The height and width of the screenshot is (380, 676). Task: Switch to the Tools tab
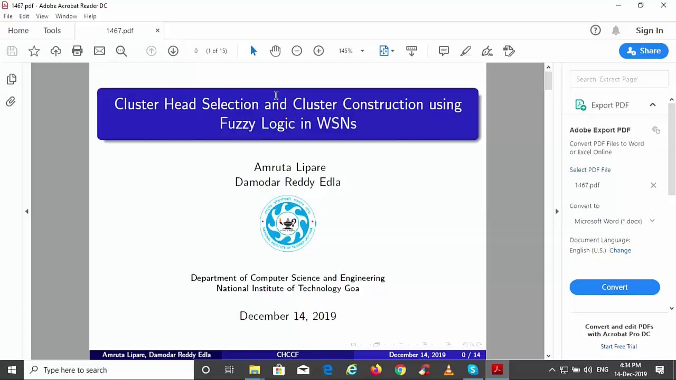(x=52, y=31)
